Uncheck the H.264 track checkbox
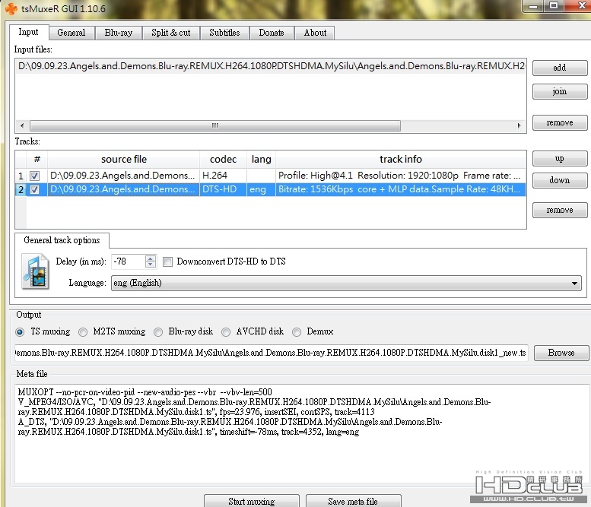The height and width of the screenshot is (507, 591). (35, 176)
